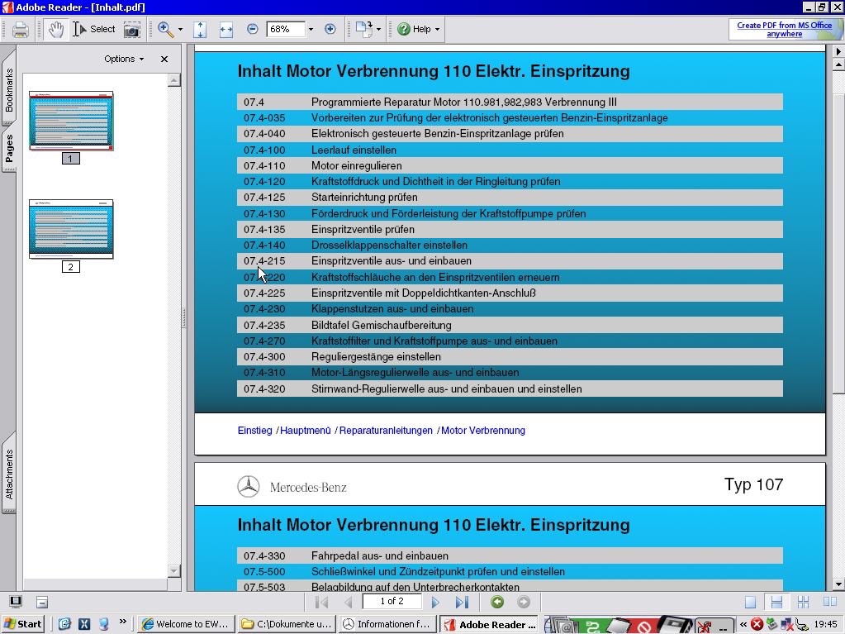Follow the Motor Verbrennung breadcrumb link
The height and width of the screenshot is (634, 845).
pos(483,430)
